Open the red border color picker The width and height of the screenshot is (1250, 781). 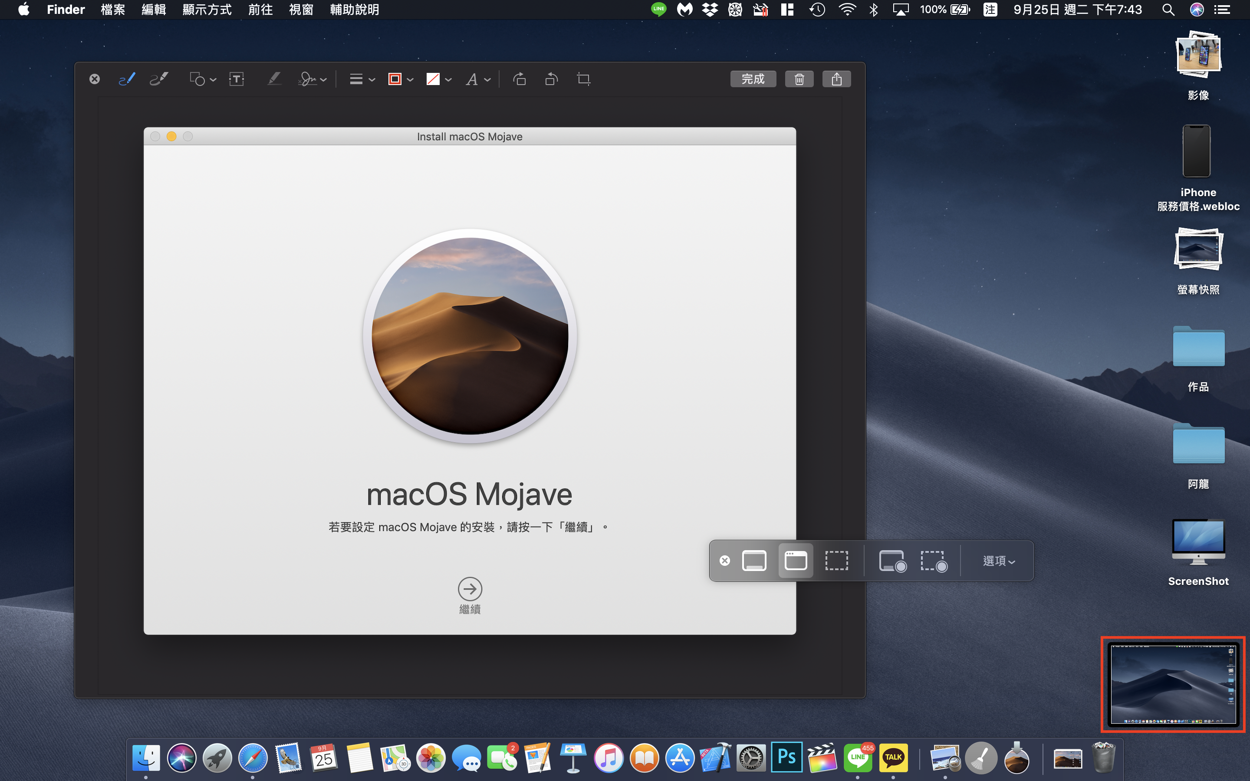401,79
